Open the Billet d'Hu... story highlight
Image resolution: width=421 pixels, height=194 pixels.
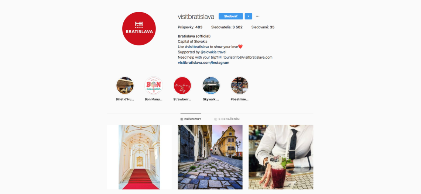(x=125, y=86)
